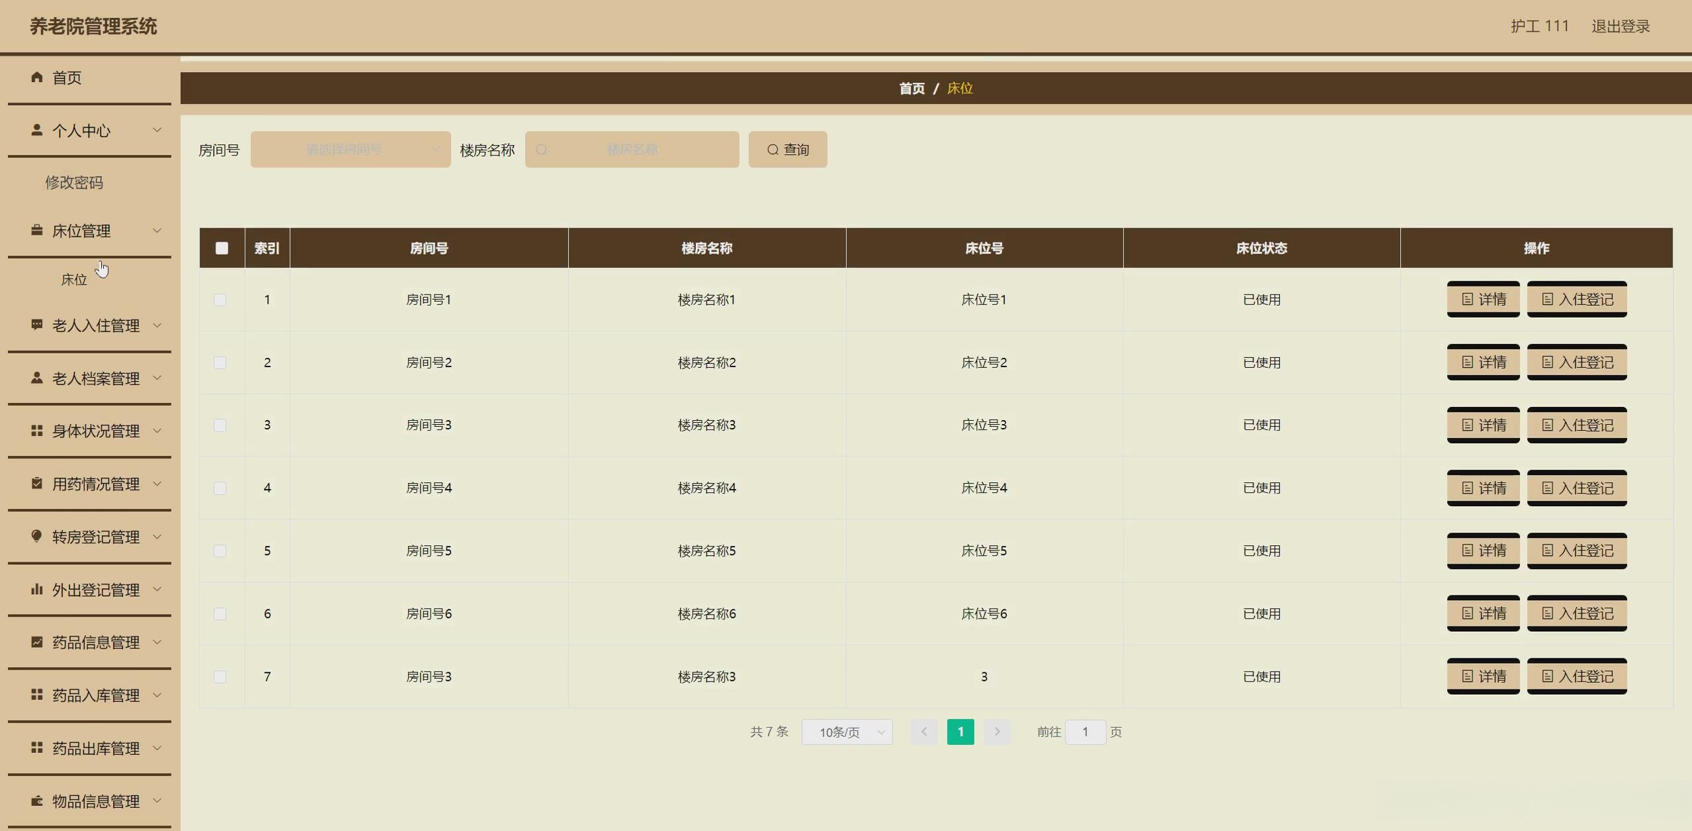Screen dimensions: 1692x831
Task: Toggle the select-all checkbox in table header
Action: (x=222, y=248)
